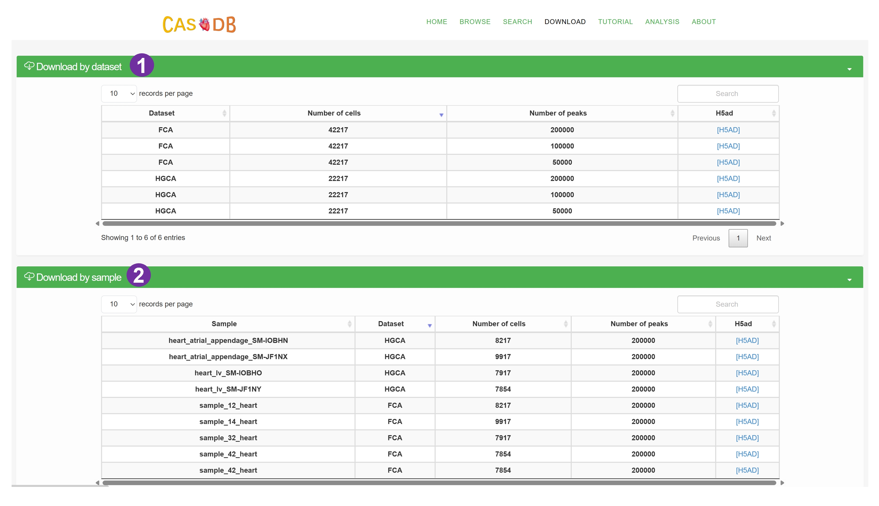The image size is (879, 506).
Task: Toggle Dataset sort arrow in sample table
Action: click(x=430, y=325)
